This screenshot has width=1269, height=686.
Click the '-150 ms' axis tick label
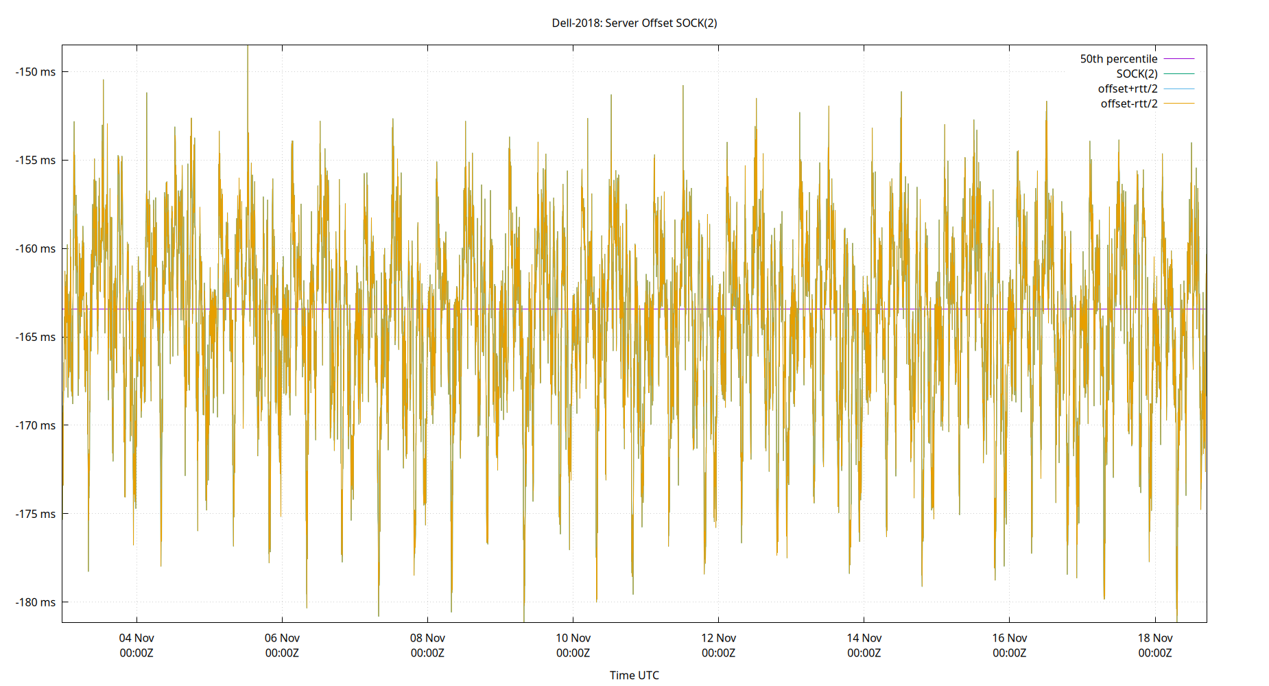[35, 70]
